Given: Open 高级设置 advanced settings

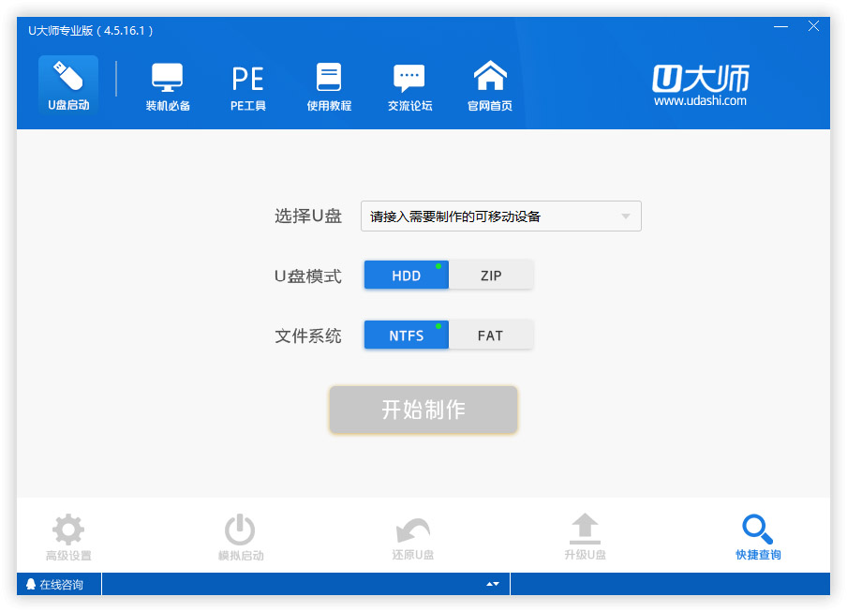Looking at the screenshot, I should 67,534.
